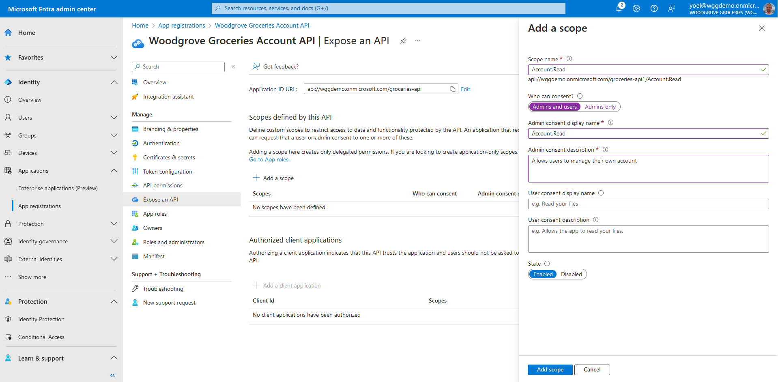Viewport: 778px width, 382px height.
Task: Set scope state to Disabled
Action: (571, 275)
